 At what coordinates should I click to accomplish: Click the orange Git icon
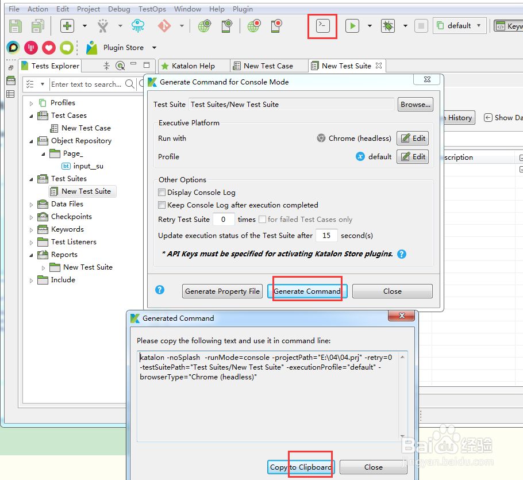pyautogui.click(x=164, y=26)
